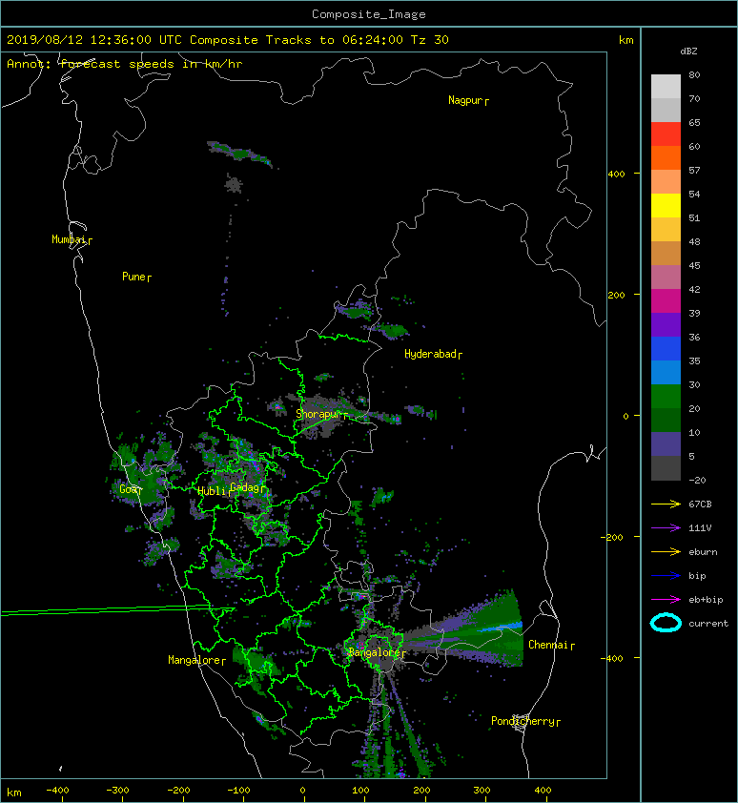This screenshot has width=738, height=803.
Task: Click the cyan current ellipse legend icon
Action: (x=666, y=624)
